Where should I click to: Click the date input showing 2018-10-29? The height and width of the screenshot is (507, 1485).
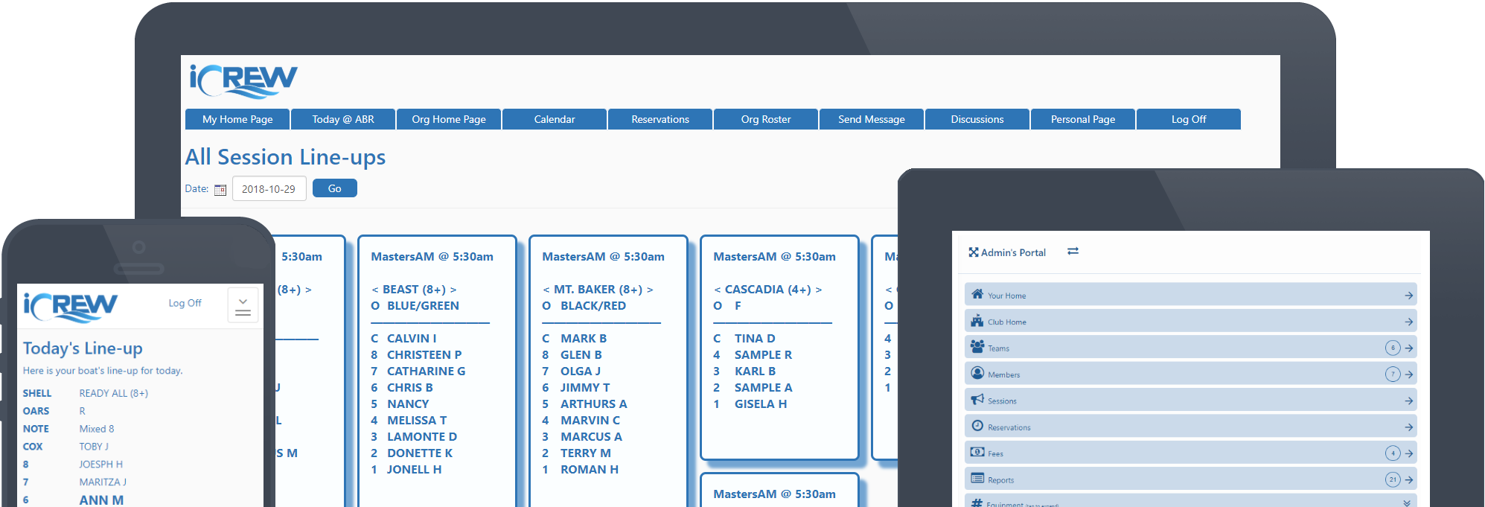(x=269, y=189)
